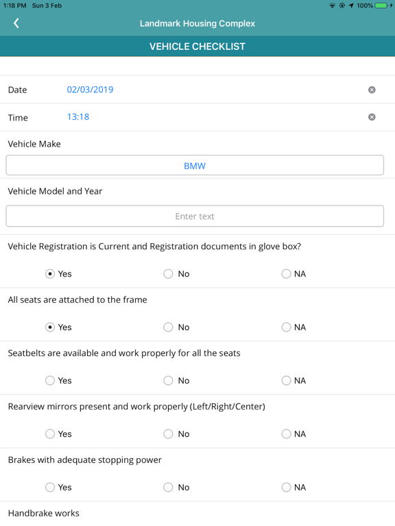Viewport: 395px width, 526px height.
Task: Tap the Vehicle Model and Year text field
Action: 195,216
